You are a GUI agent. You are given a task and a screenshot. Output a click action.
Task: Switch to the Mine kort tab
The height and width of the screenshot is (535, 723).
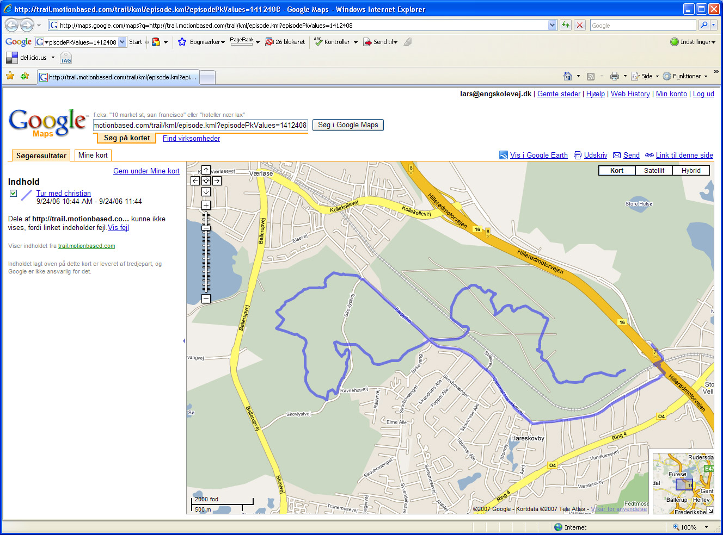tap(93, 155)
